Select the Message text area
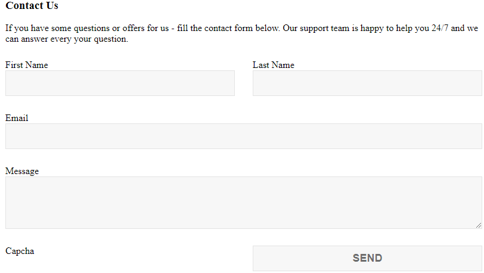Image resolution: width=484 pixels, height=273 pixels. point(243,202)
